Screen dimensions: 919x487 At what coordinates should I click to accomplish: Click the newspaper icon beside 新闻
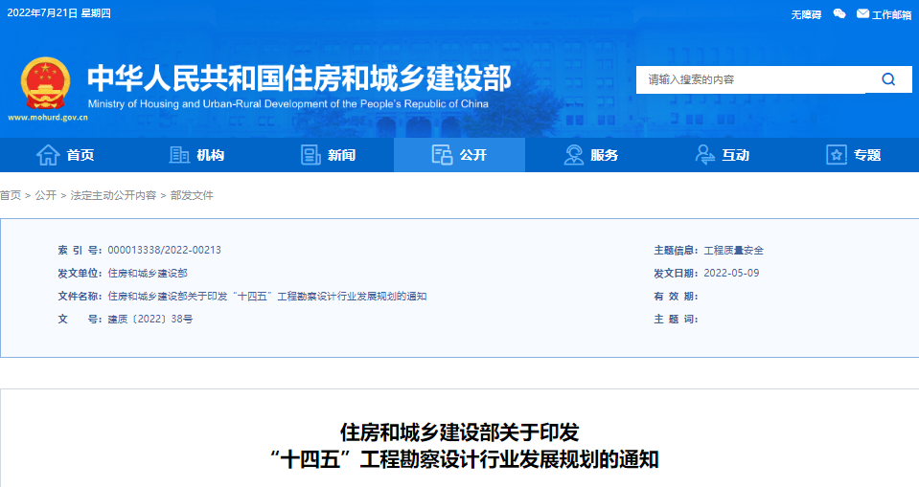click(310, 155)
